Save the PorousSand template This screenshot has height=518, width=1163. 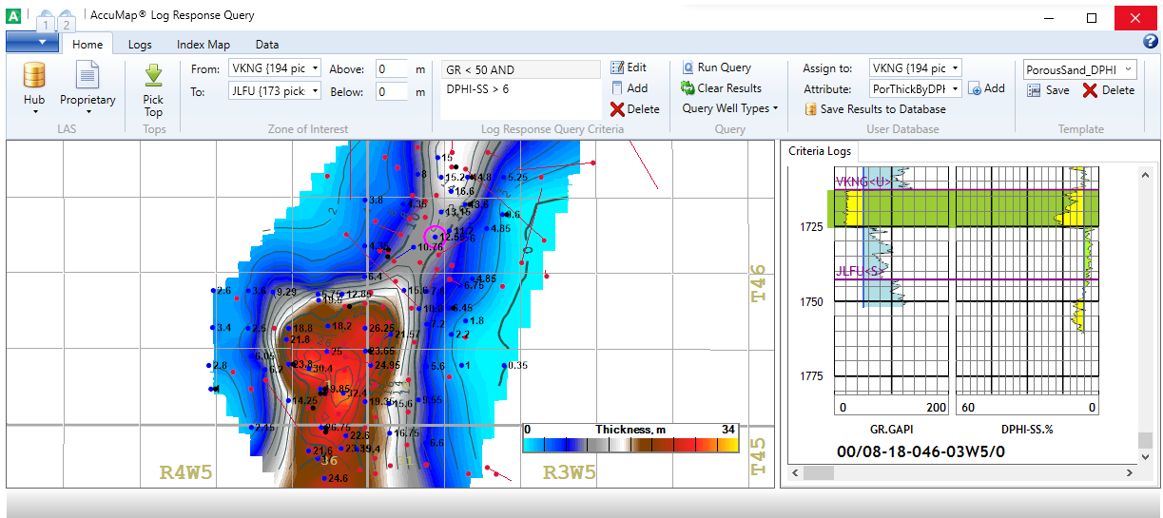[1047, 90]
